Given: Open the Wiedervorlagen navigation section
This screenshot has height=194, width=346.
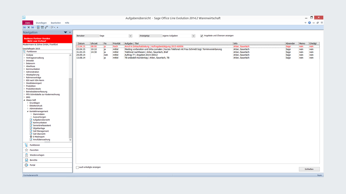Looking at the screenshot, I should tap(47, 155).
